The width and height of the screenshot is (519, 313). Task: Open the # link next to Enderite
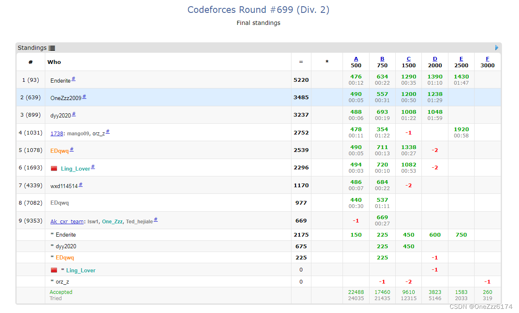pos(73,79)
